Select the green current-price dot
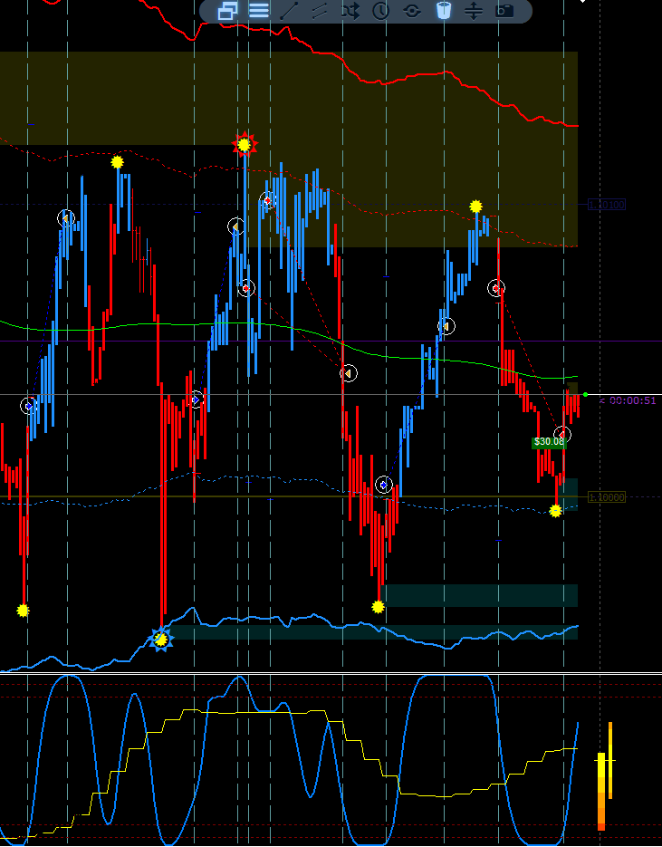This screenshot has height=847, width=662. 585,395
